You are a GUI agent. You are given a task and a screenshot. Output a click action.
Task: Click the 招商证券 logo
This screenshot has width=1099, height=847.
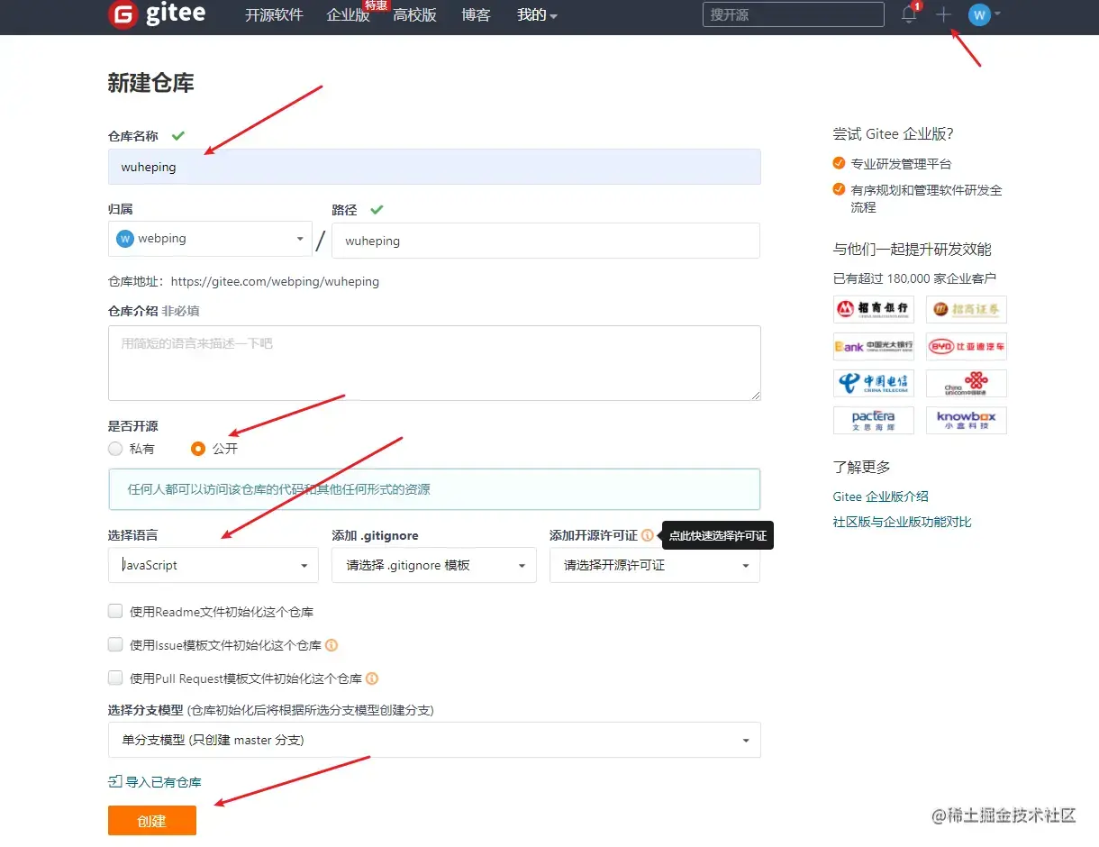(966, 309)
